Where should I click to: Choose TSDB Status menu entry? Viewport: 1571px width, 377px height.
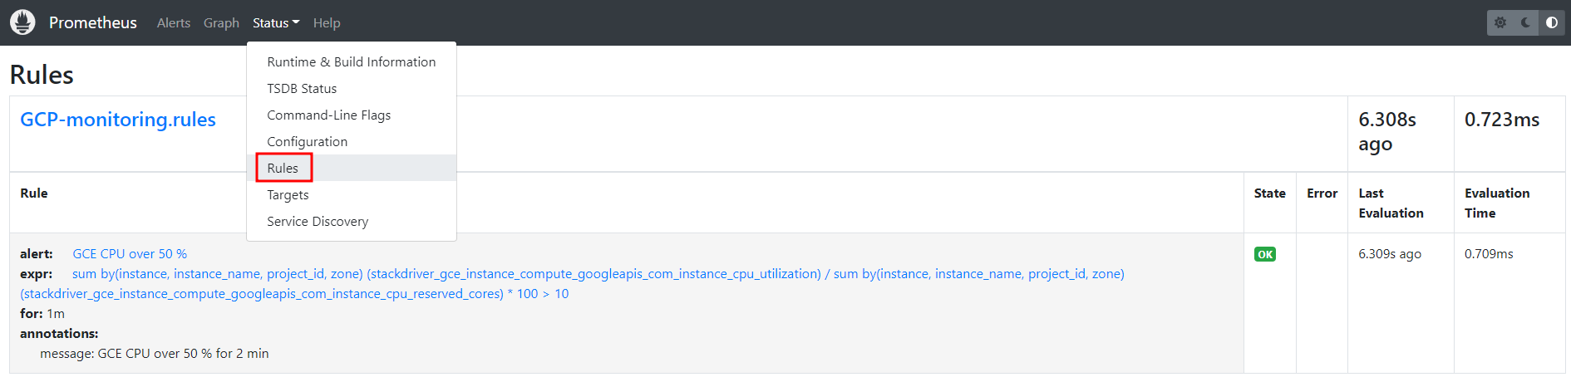coord(352,88)
